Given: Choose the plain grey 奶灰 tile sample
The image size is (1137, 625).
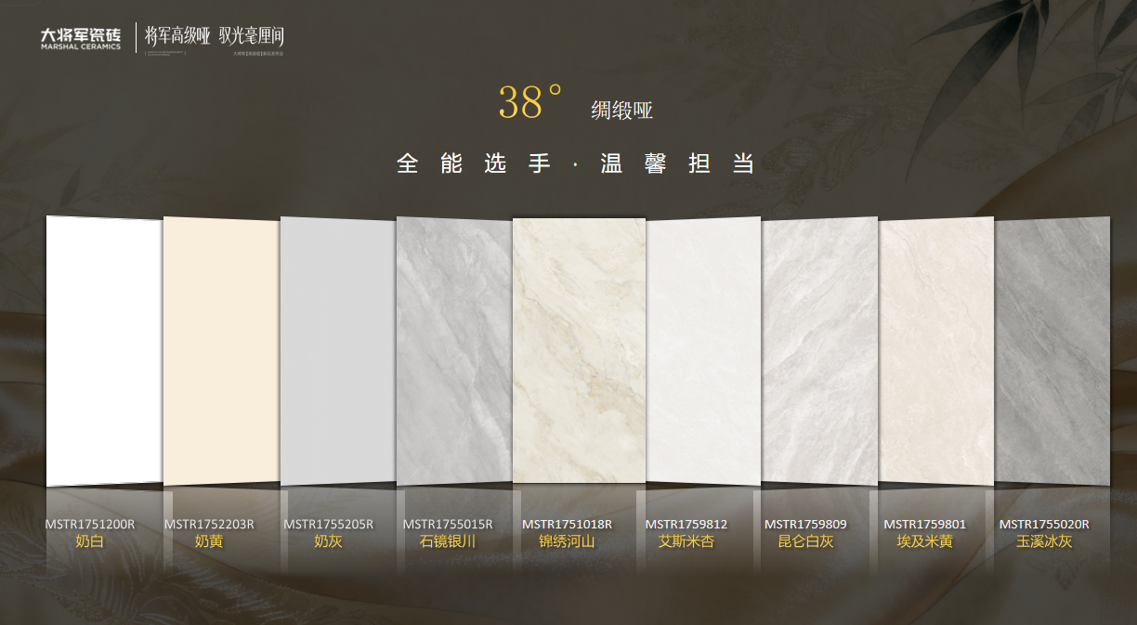Looking at the screenshot, I should click(337, 351).
